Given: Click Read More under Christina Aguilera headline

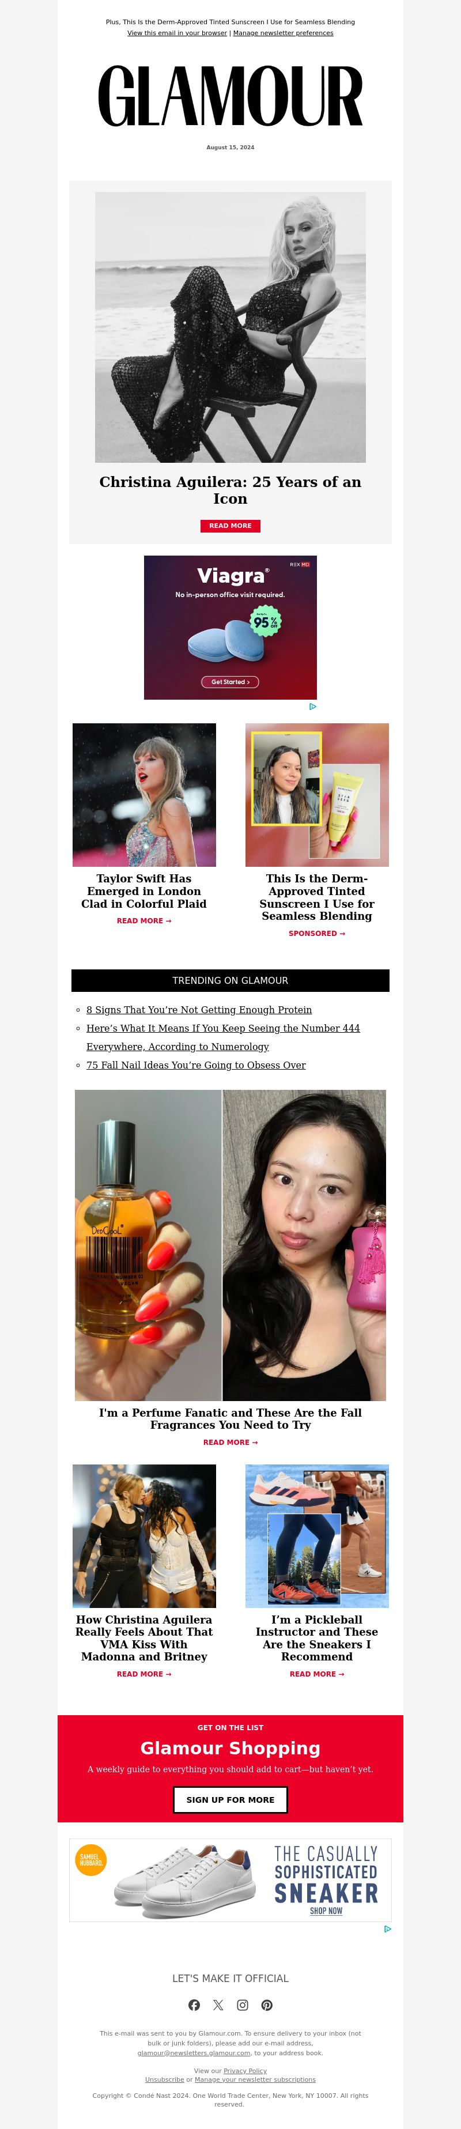Looking at the screenshot, I should [x=231, y=526].
